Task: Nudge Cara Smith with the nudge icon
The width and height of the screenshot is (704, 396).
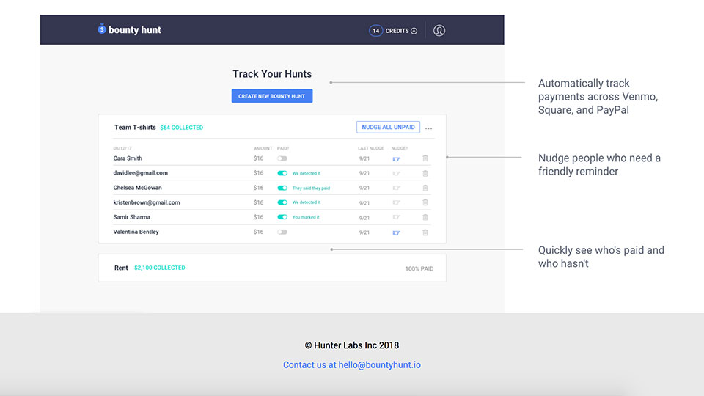Action: coord(397,159)
